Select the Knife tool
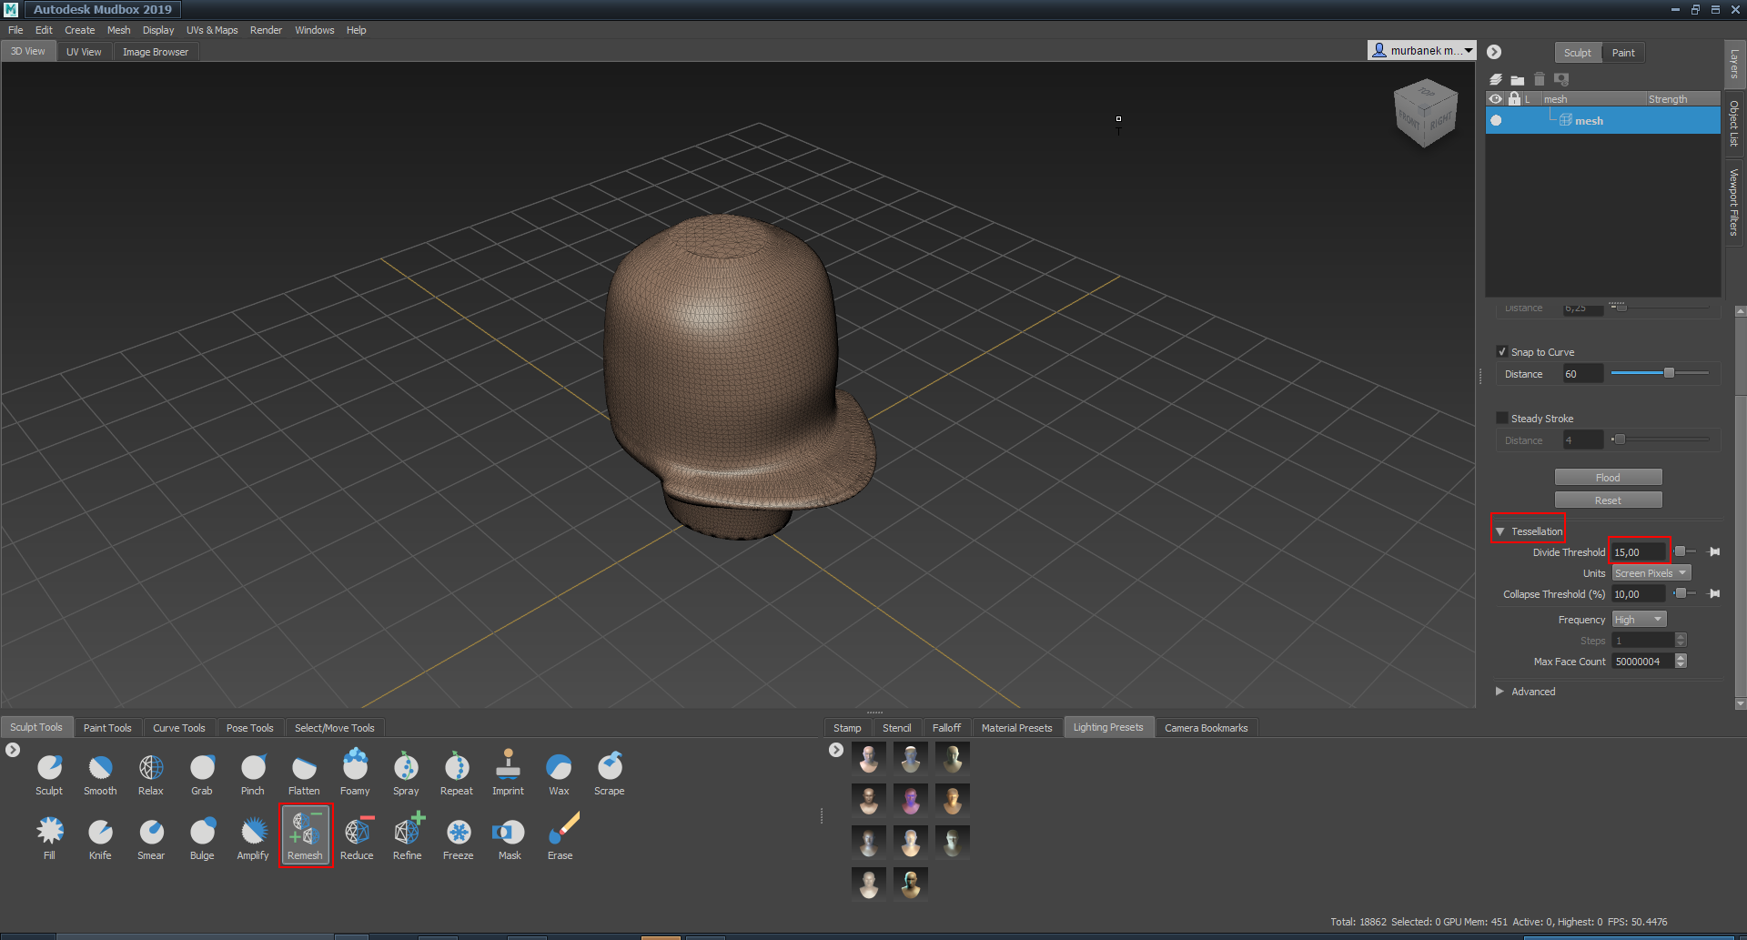The width and height of the screenshot is (1747, 940). pyautogui.click(x=100, y=833)
